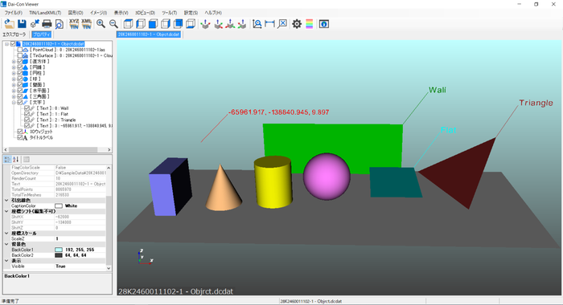
Task: Open the ファイル(F) menu
Action: point(14,13)
